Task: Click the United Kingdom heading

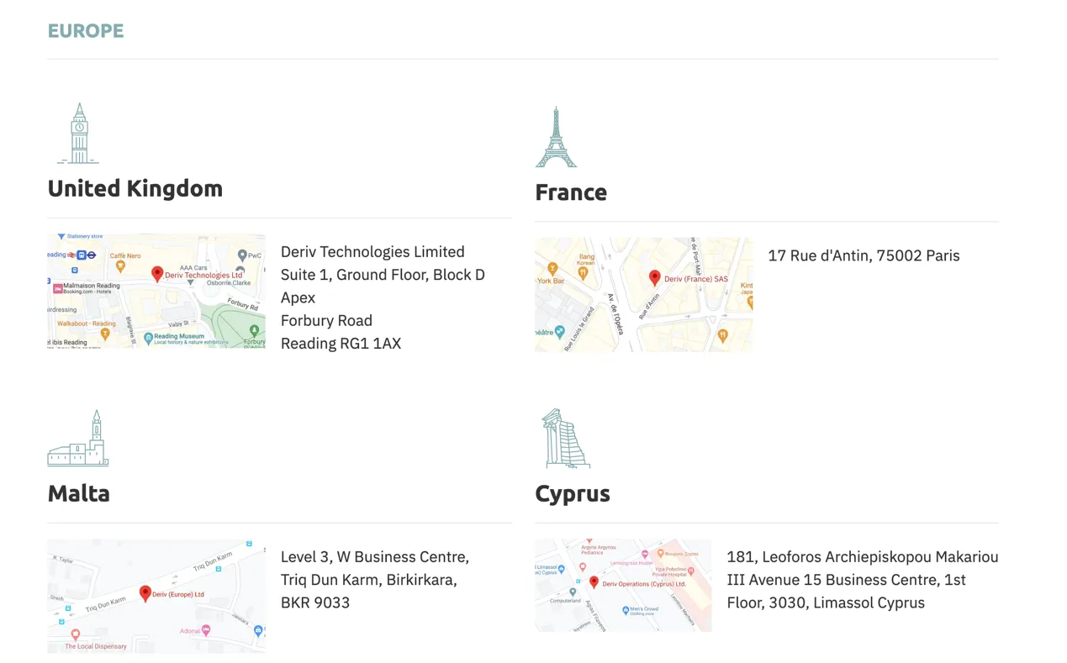Action: (x=135, y=188)
